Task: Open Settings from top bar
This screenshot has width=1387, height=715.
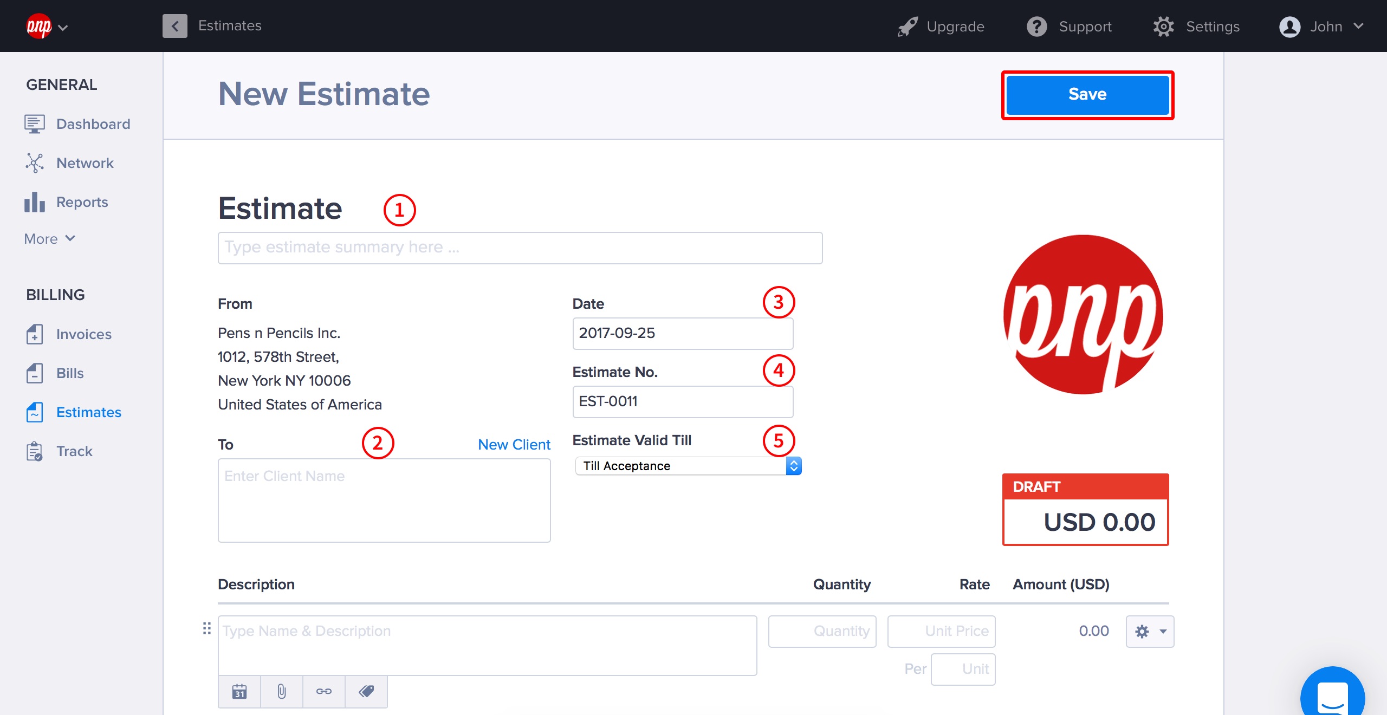Action: click(1196, 27)
